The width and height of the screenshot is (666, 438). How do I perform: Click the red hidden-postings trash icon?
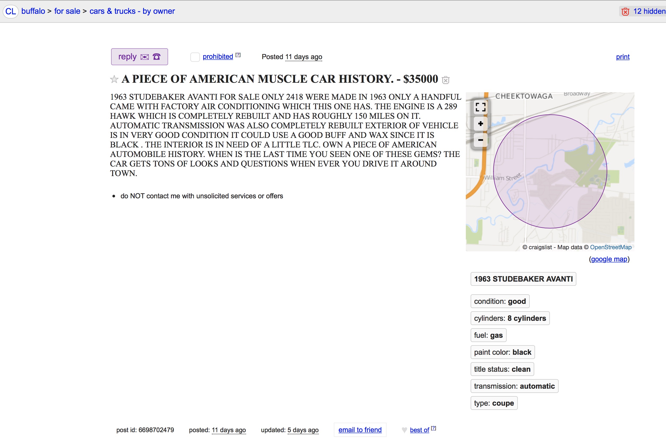[x=625, y=11]
